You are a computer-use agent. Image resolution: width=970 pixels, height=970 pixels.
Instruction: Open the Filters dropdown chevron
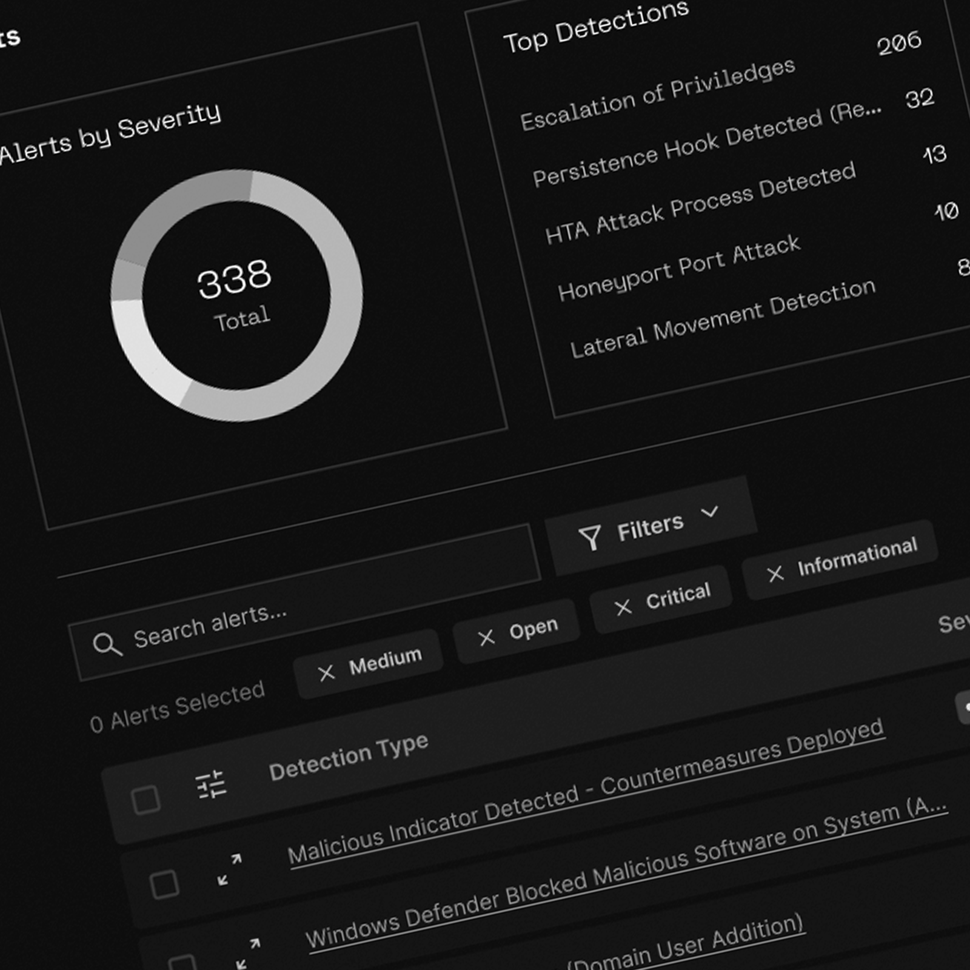coord(709,512)
